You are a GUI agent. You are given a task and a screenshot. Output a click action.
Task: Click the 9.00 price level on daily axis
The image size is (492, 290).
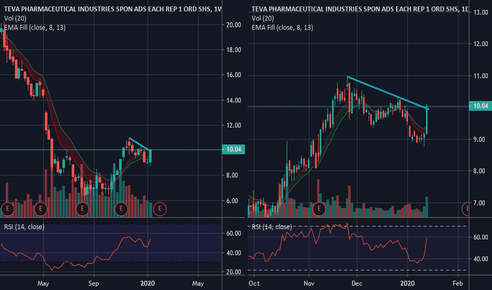pos(479,140)
